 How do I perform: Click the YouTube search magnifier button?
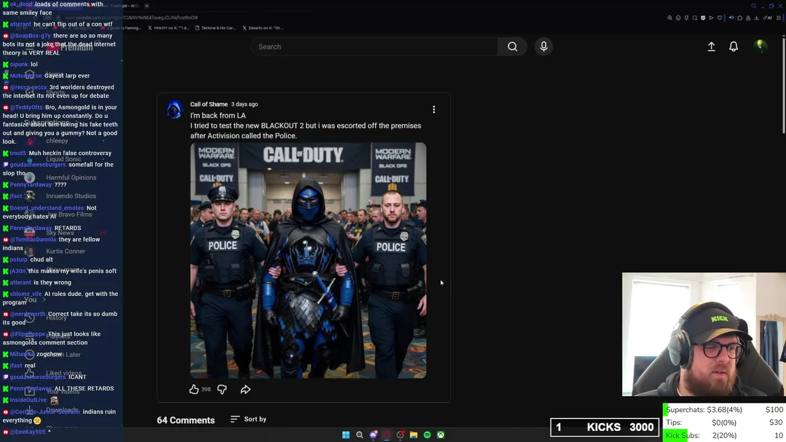[512, 47]
